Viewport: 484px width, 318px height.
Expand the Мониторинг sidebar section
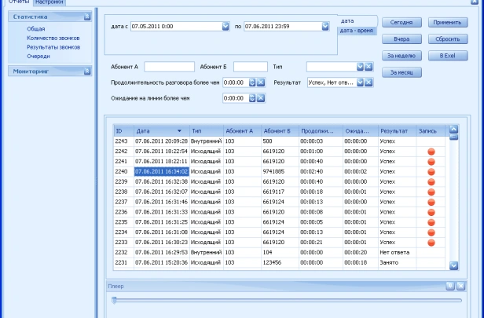point(87,71)
